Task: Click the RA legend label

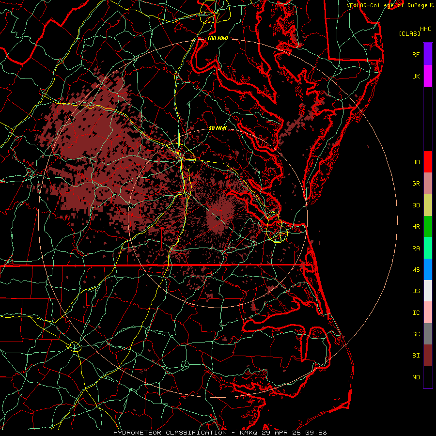Action: coord(416,249)
